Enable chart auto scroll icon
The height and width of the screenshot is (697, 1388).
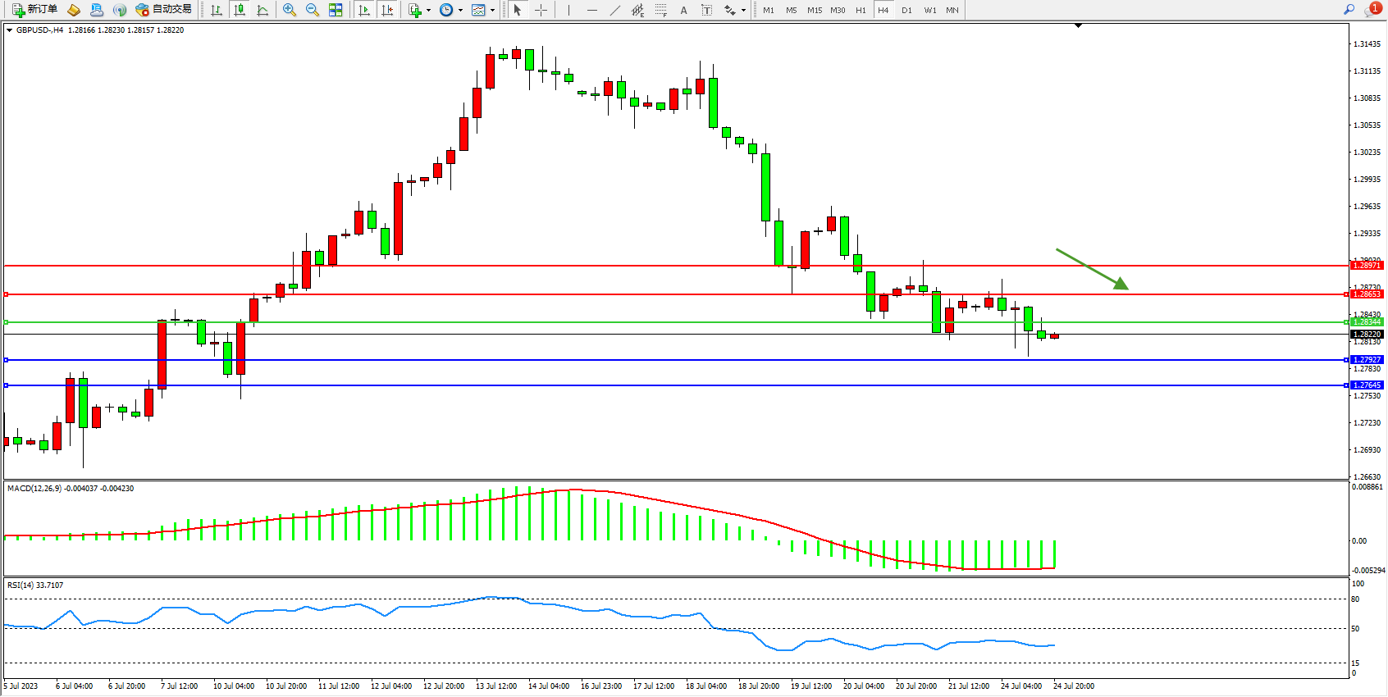364,10
